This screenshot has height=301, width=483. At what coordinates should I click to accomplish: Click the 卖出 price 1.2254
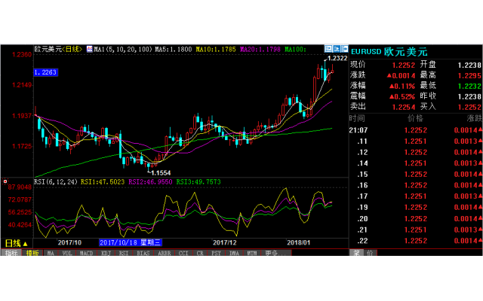(404, 107)
